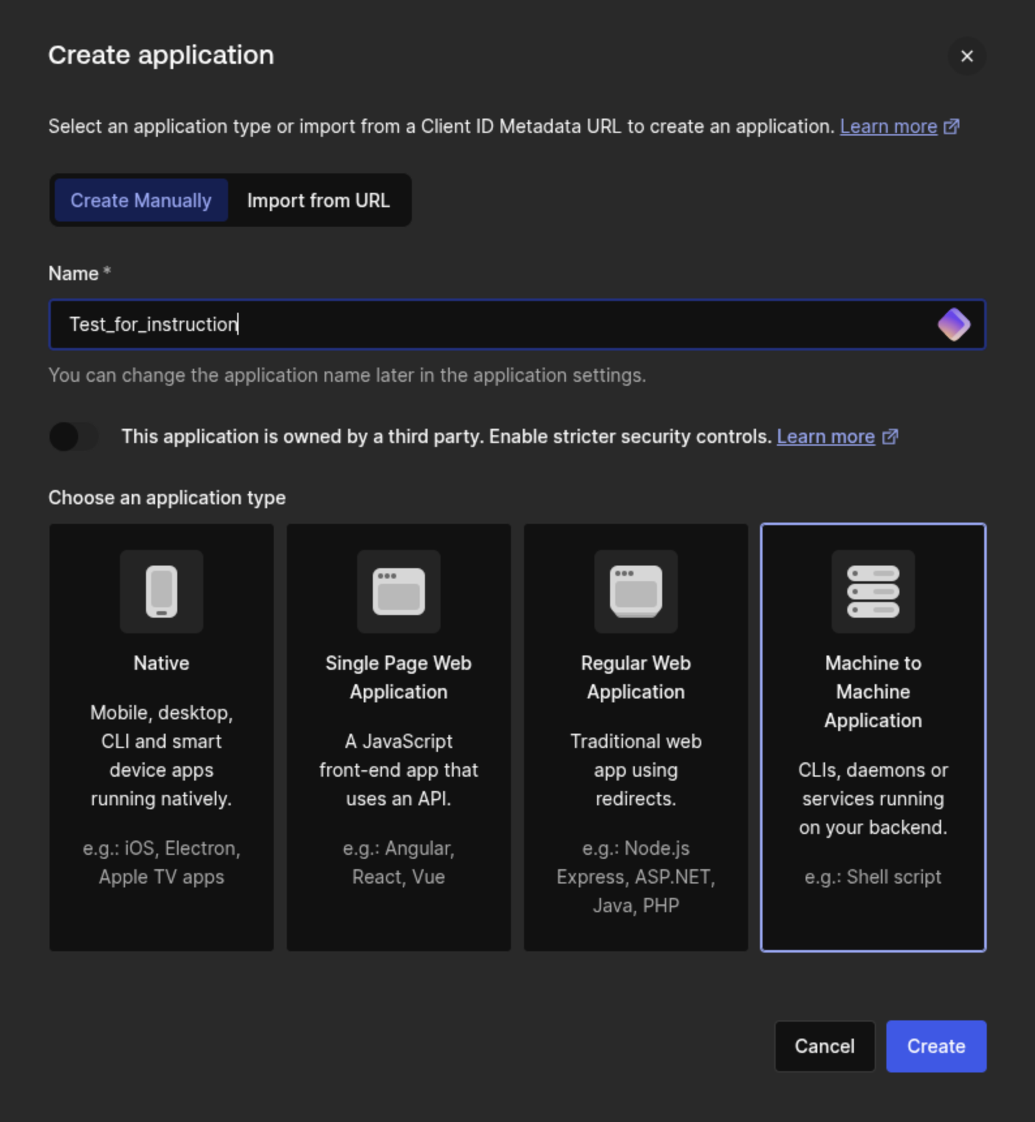Click 'e.g.: Angular, React, Vue' text
The height and width of the screenshot is (1122, 1035).
coord(399,863)
